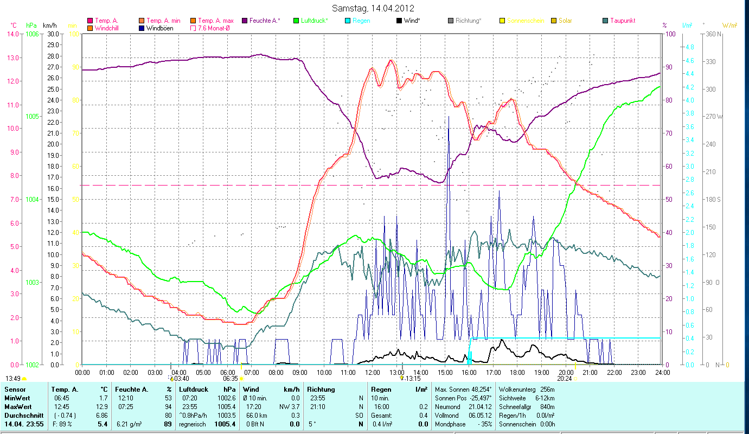Click the Taupunkt legend swatch
The width and height of the screenshot is (749, 434).
[605, 21]
